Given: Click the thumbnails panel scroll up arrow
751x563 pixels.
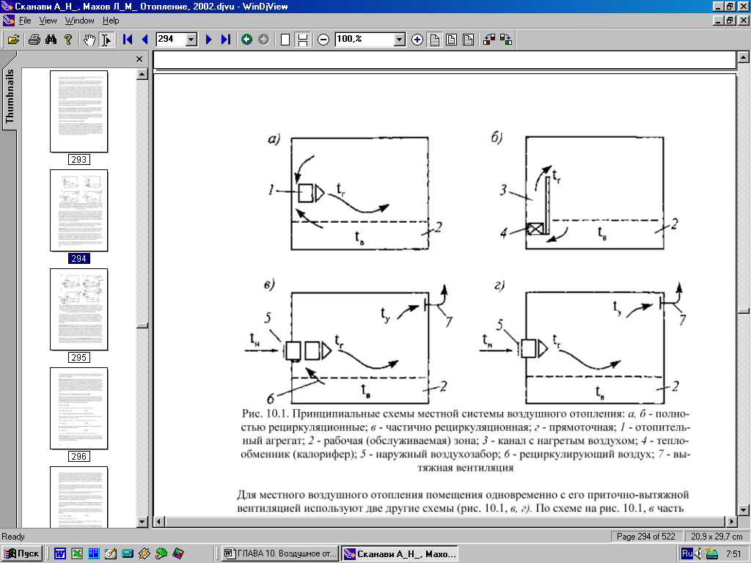Looking at the screenshot, I should (x=142, y=74).
